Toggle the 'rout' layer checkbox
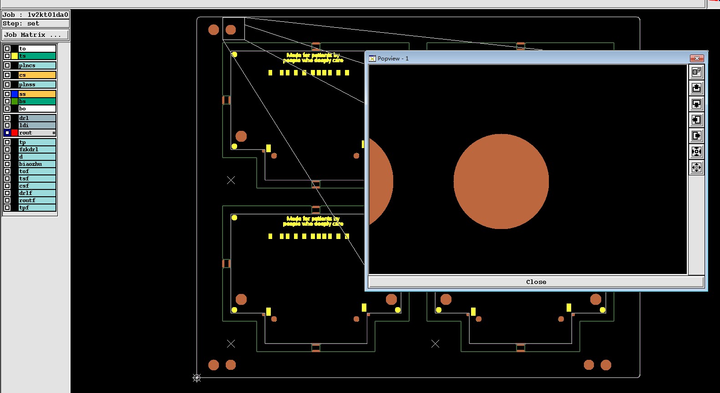Image resolution: width=720 pixels, height=393 pixels. tap(7, 133)
